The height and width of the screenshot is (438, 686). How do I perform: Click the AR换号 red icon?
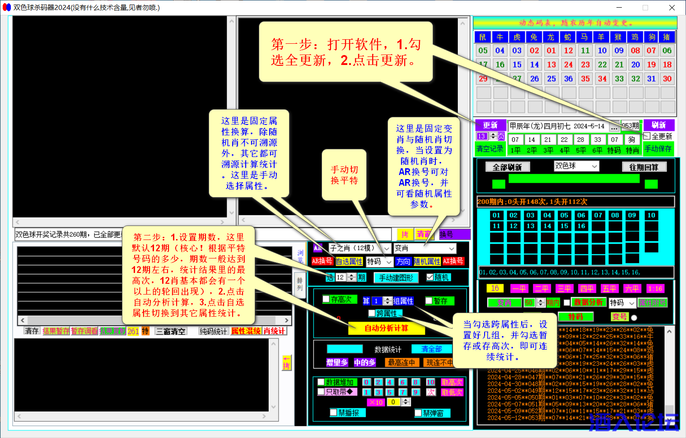coord(322,262)
